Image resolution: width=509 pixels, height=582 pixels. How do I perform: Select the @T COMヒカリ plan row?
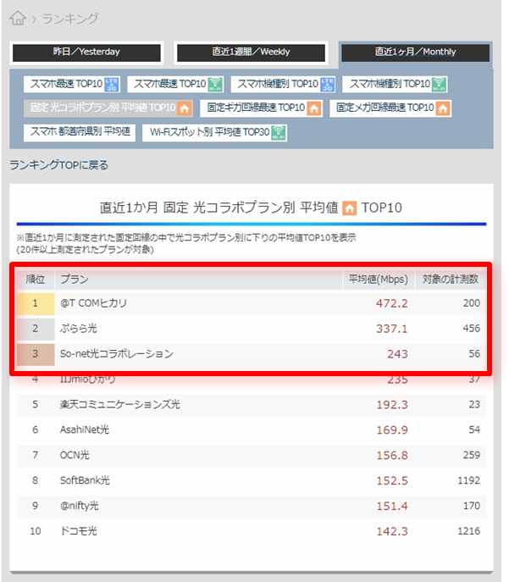click(x=252, y=303)
